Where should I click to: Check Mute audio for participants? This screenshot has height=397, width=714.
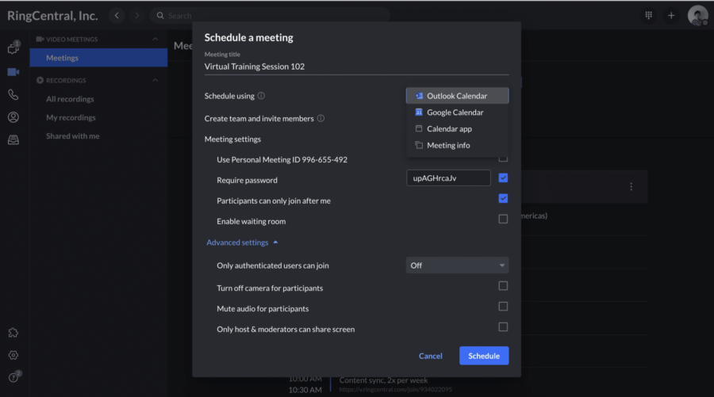pos(503,307)
